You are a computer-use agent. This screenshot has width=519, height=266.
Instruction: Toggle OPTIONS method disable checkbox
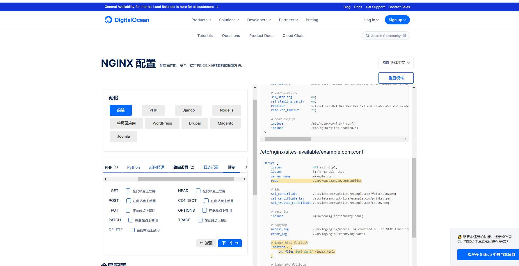pos(205,210)
